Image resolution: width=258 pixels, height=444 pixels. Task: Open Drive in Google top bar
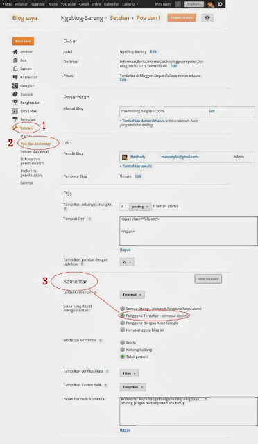pyautogui.click(x=96, y=4)
